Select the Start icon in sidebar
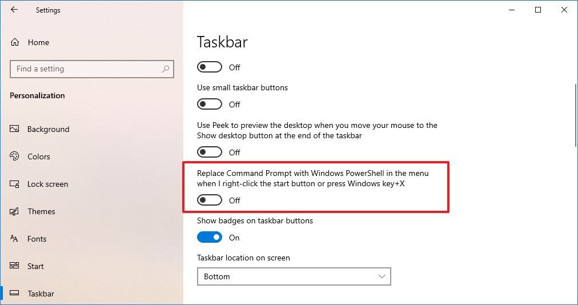The width and height of the screenshot is (578, 305). point(15,266)
